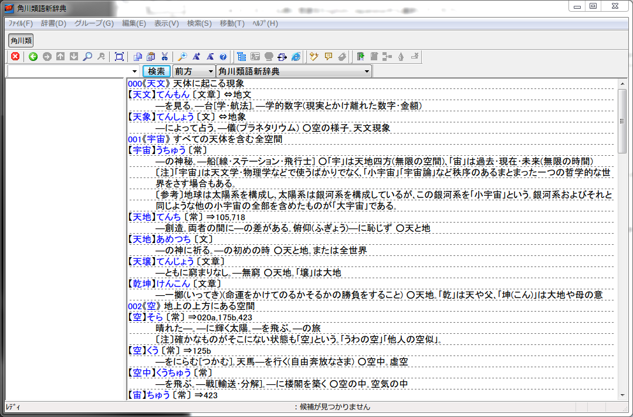Open the 【宇宙】うちゅう entry link
This screenshot has width=633, height=417.
click(157, 151)
